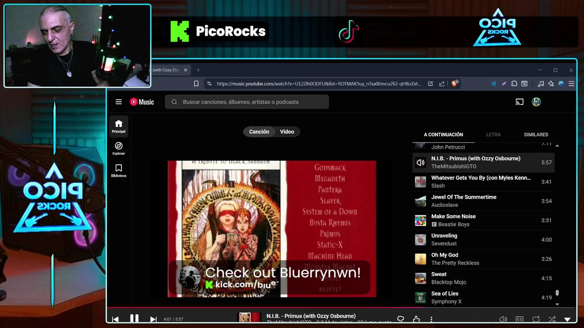Dislike the current song
The width and height of the screenshot is (584, 328).
click(401, 319)
